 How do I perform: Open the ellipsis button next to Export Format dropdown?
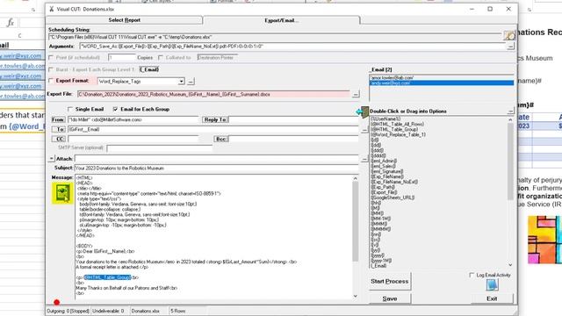click(x=191, y=82)
